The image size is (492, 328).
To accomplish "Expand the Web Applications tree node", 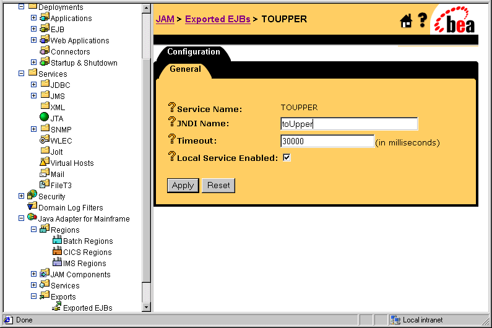I will [x=34, y=40].
